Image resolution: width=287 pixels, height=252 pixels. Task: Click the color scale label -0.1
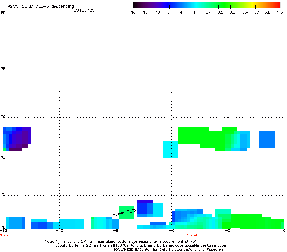pos(256,12)
